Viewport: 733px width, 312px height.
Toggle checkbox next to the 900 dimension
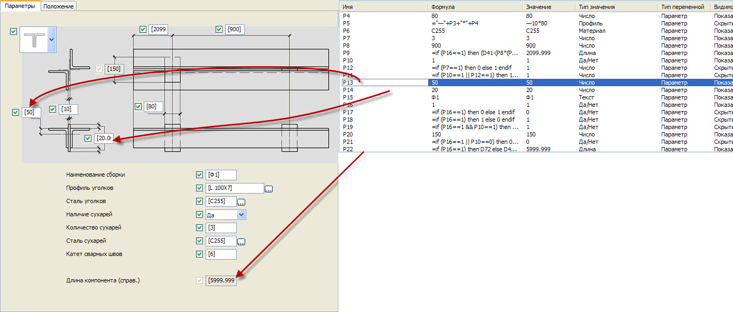(x=219, y=30)
